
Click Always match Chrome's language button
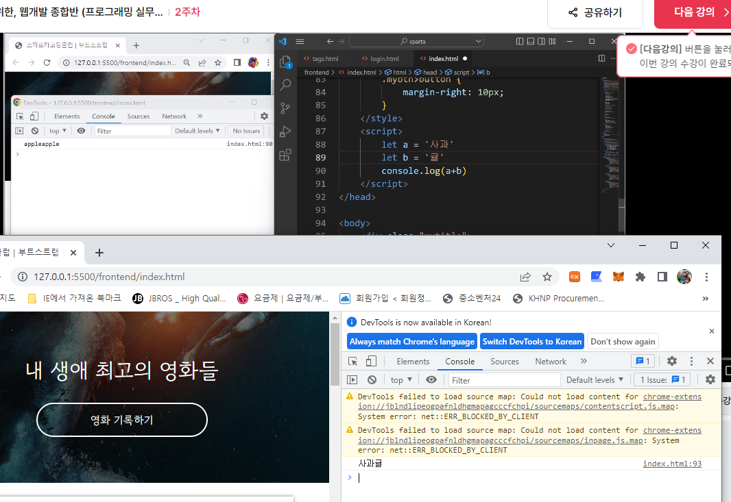tap(411, 341)
